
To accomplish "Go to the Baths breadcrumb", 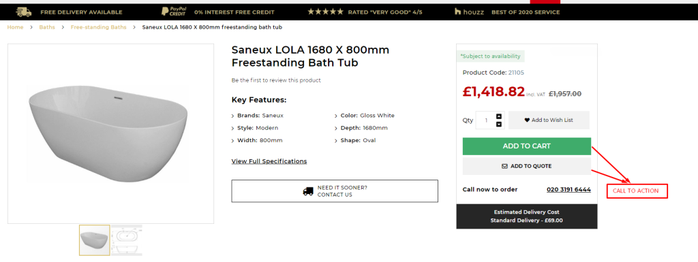I will tap(47, 27).
